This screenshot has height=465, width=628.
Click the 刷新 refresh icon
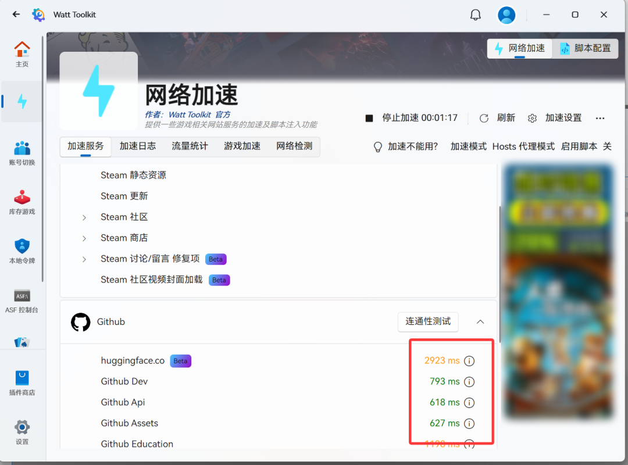(484, 118)
